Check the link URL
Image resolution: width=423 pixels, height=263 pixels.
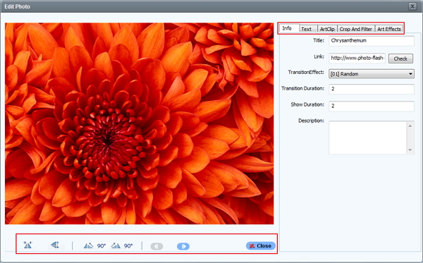coord(400,59)
